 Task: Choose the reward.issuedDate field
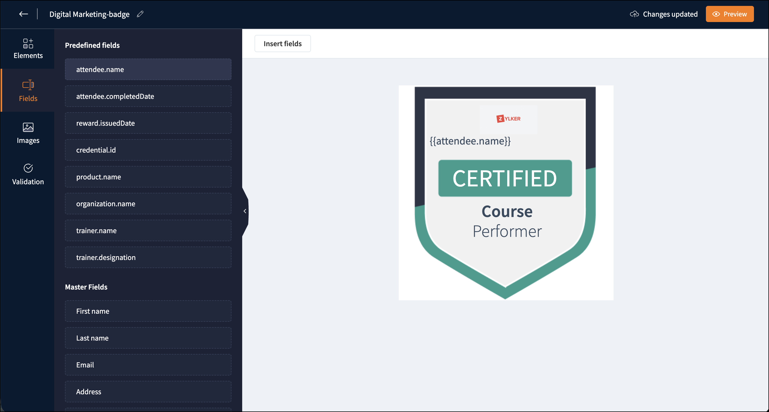coord(148,123)
